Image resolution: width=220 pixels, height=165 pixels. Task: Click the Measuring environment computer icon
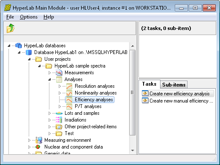pyautogui.click(x=39, y=140)
